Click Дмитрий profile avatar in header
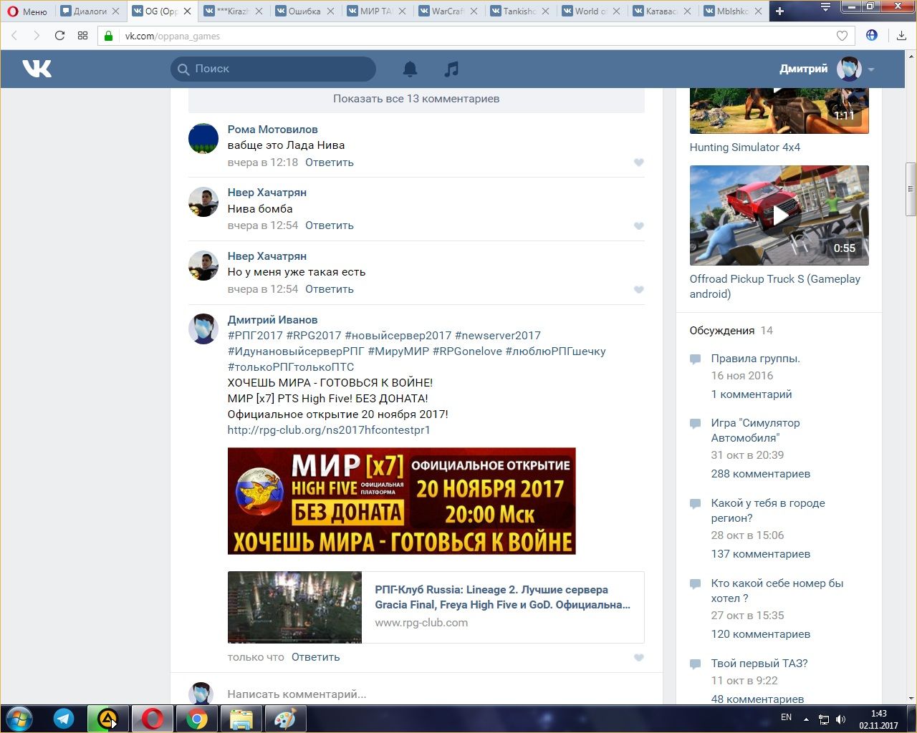 (x=850, y=69)
